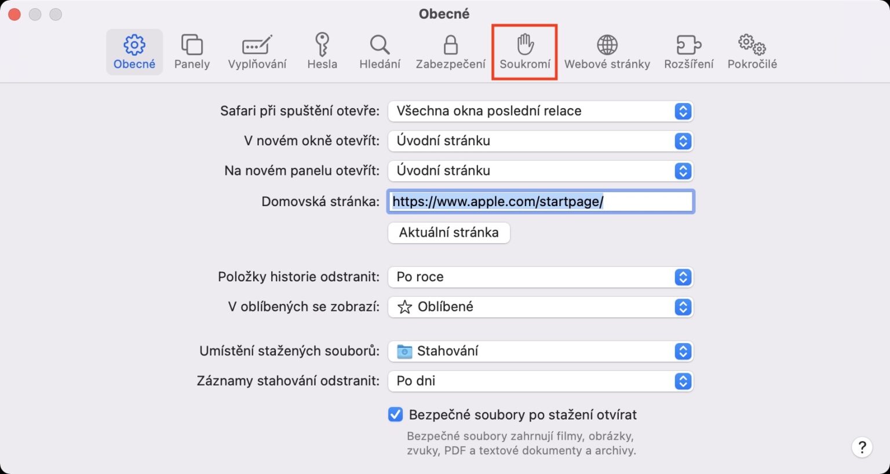Open Zabezpečení padlock settings

[x=450, y=51]
